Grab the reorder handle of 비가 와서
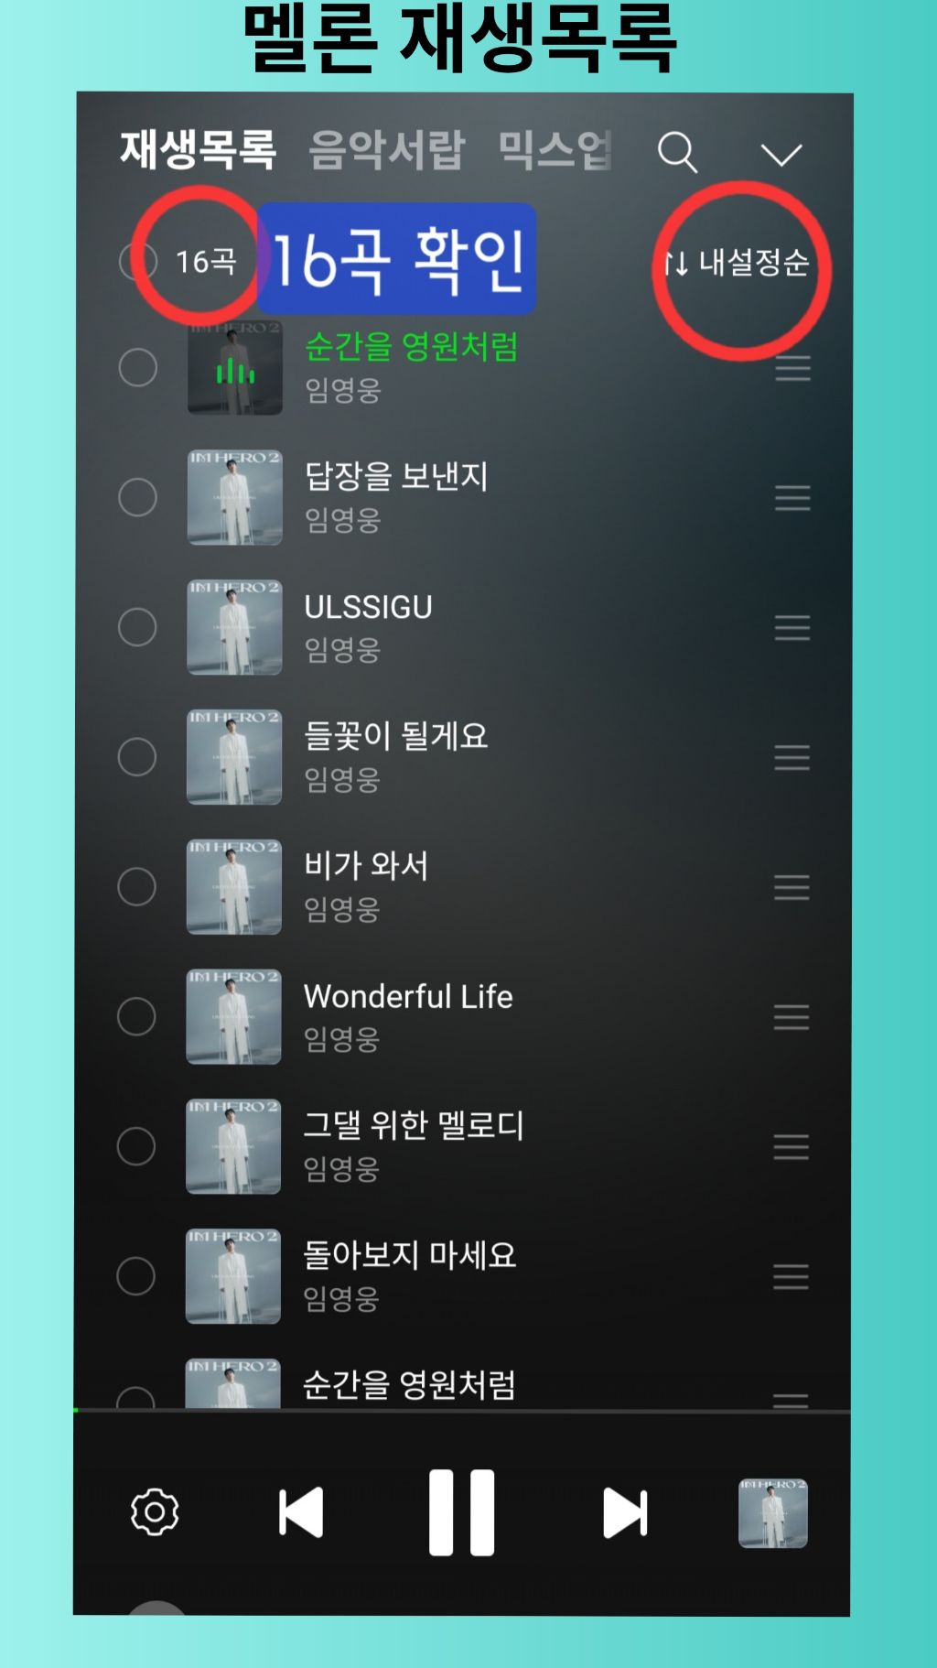The image size is (937, 1668). 792,887
